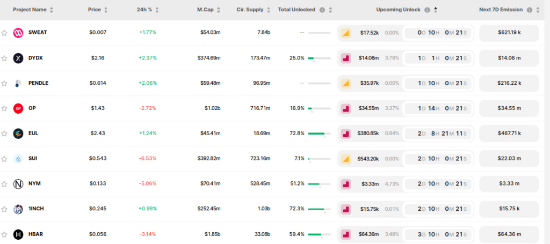The width and height of the screenshot is (550, 244).
Task: Click the 24h % header label
Action: (x=144, y=10)
